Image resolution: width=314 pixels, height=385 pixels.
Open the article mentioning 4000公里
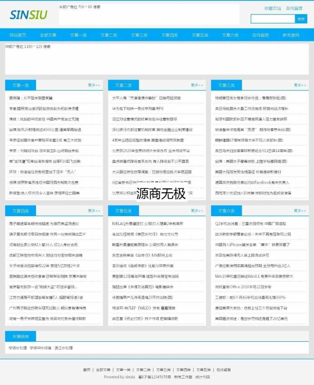(45, 130)
